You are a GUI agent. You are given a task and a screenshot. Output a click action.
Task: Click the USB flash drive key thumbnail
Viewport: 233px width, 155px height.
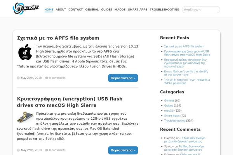25,117
